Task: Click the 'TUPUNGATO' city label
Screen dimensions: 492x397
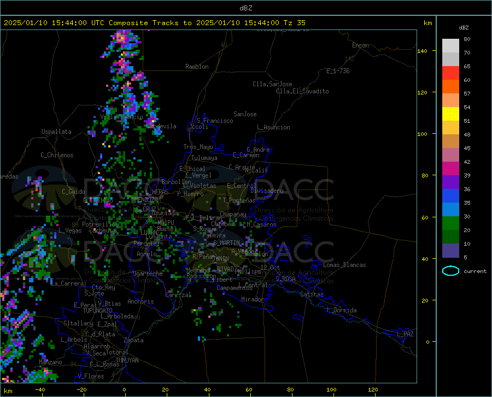Action: [x=98, y=311]
